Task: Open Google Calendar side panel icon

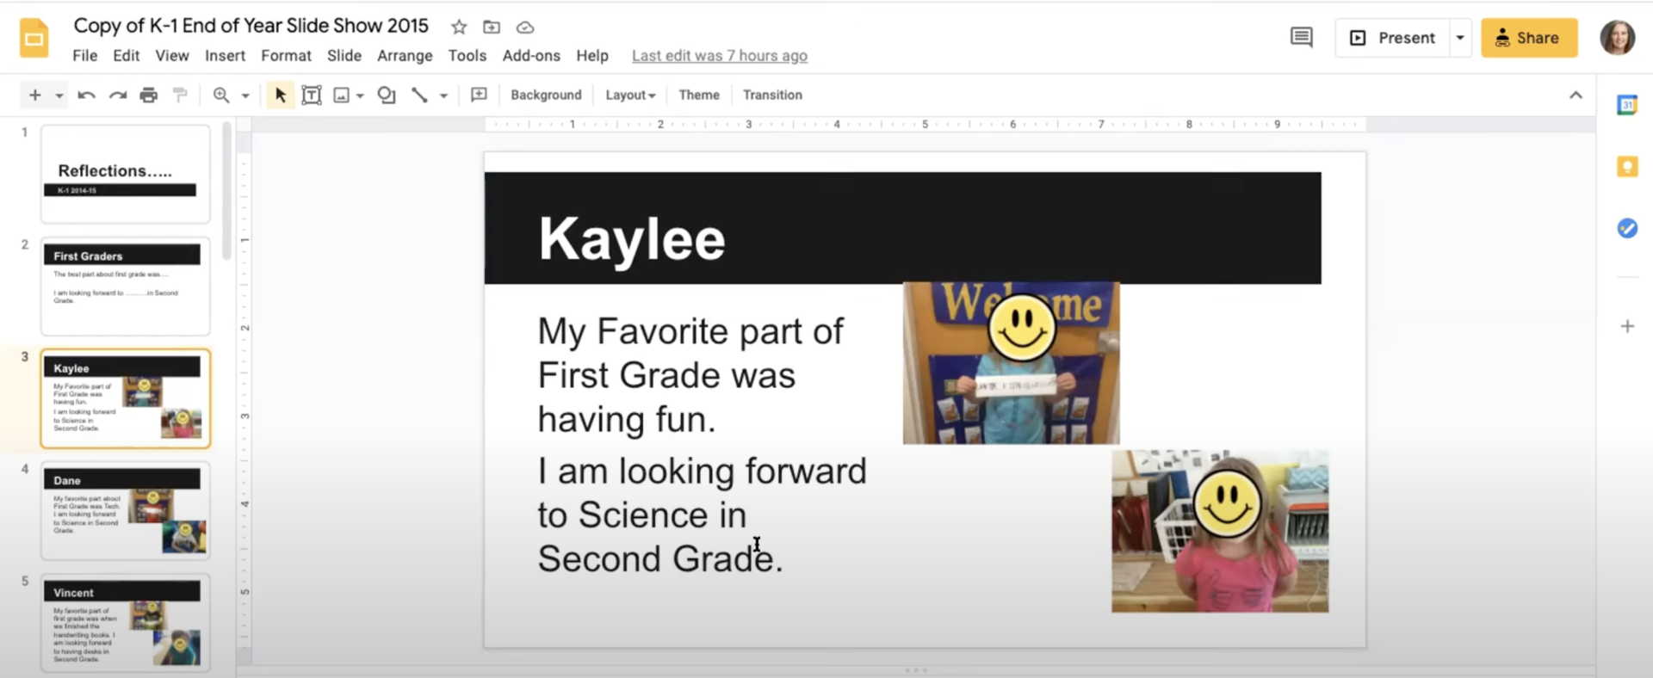Action: click(1627, 105)
